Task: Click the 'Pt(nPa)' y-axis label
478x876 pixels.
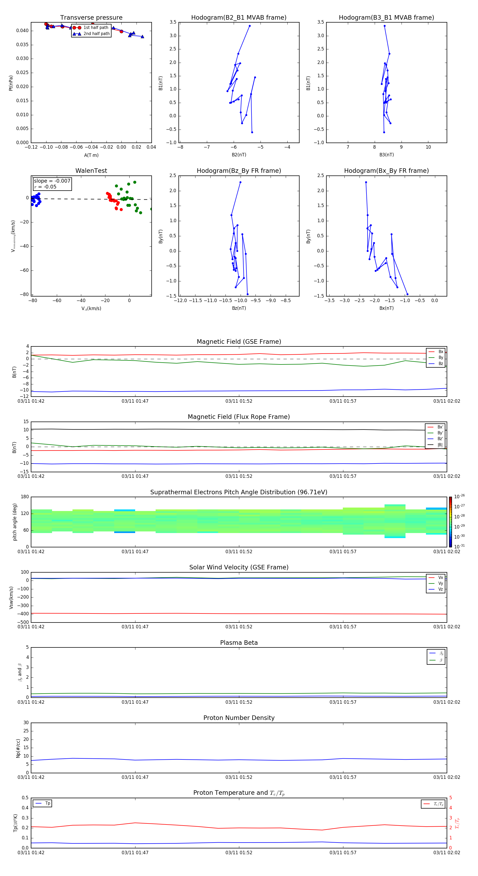Action: [11, 83]
